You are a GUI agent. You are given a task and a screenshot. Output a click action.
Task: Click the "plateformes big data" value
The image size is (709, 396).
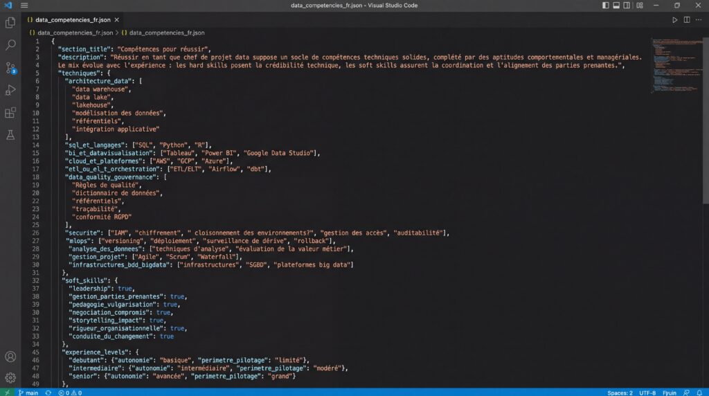click(312, 265)
